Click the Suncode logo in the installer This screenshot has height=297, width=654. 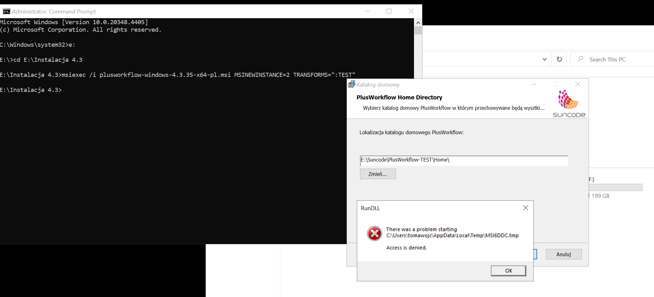[569, 104]
